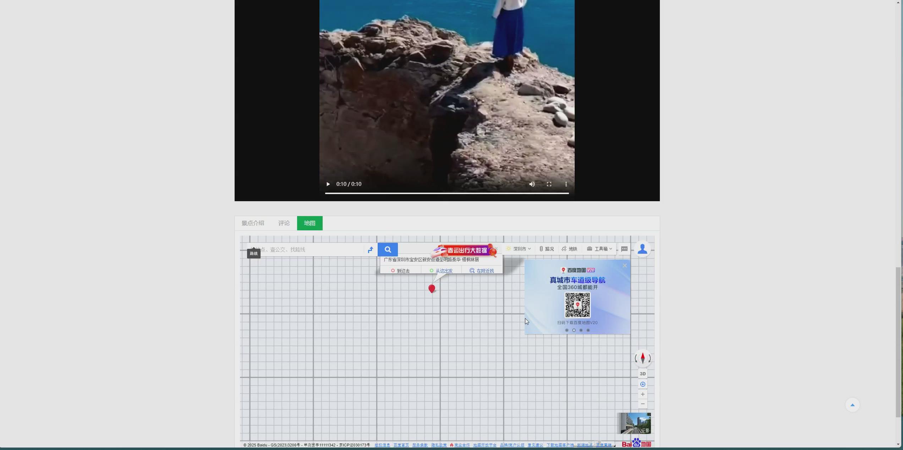Play the video

pos(328,184)
